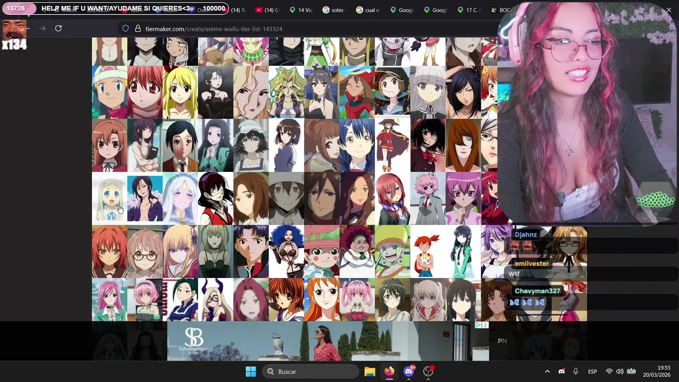Open Discord taskbar app with badge
This screenshot has height=382, width=679.
tap(409, 371)
